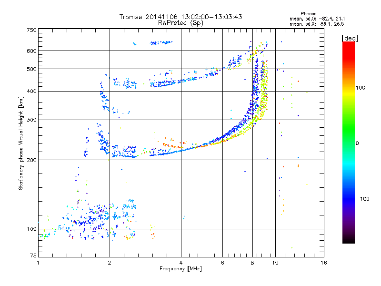
Task: Click the y-axis tick label '600'
Action: point(31,51)
